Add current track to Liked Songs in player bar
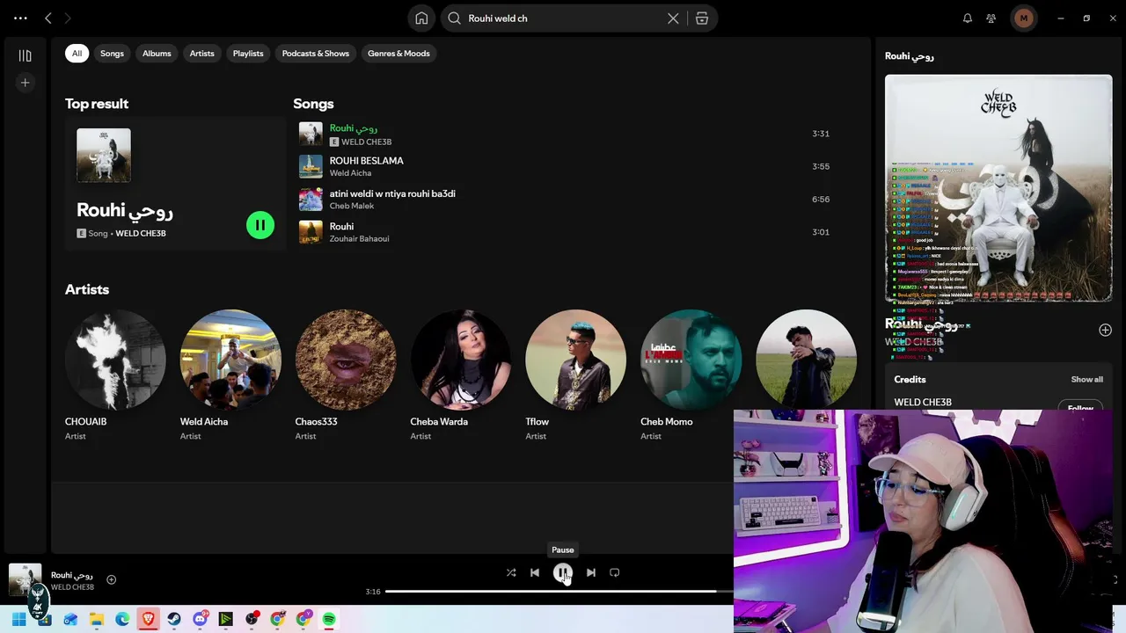The image size is (1126, 633). coord(111,579)
